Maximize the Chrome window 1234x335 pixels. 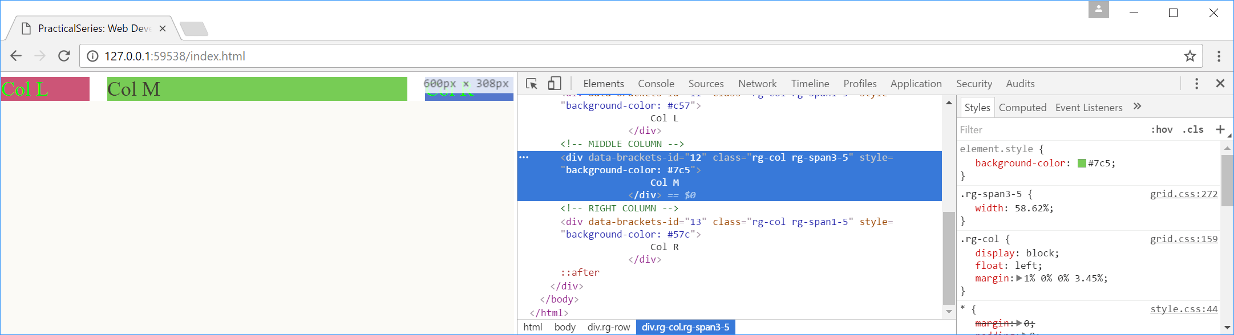[1173, 13]
